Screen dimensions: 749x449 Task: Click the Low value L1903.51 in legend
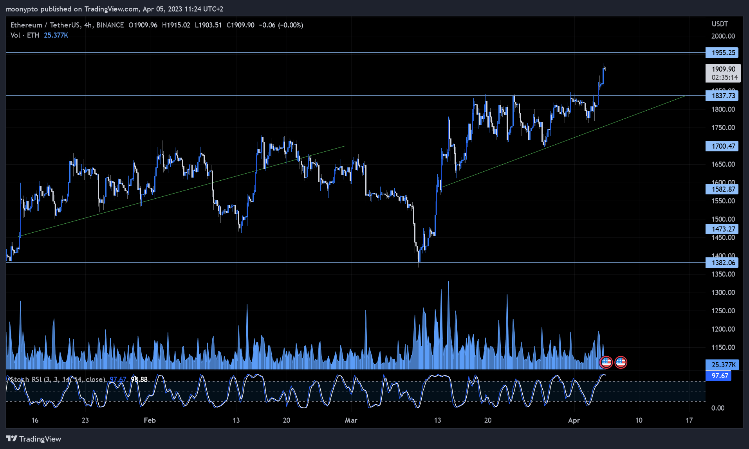(x=208, y=25)
